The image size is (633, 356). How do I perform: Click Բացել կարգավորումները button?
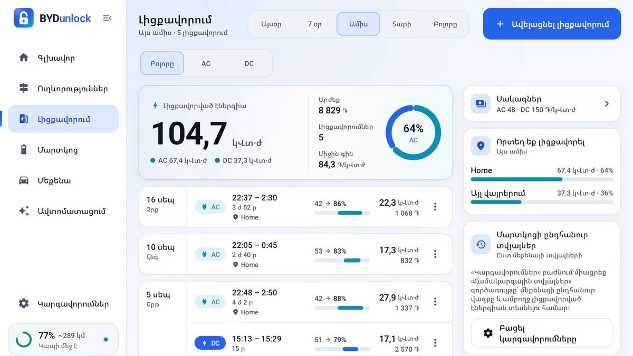click(542, 333)
